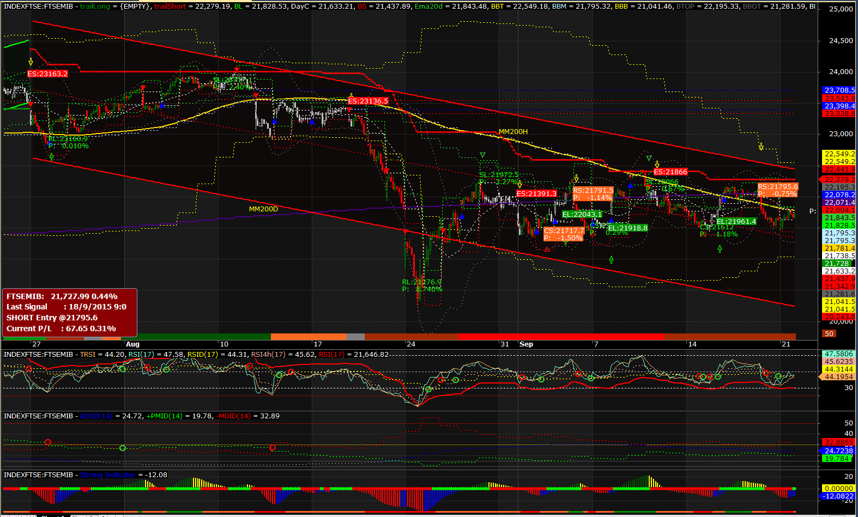Click the EL:22043.1 green label
The image size is (858, 517).
coord(582,214)
